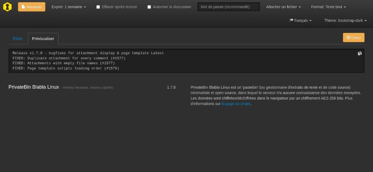Screen dimensions: 373x172
Task: Open the Format: Texte brut dropdown
Action: (328, 7)
